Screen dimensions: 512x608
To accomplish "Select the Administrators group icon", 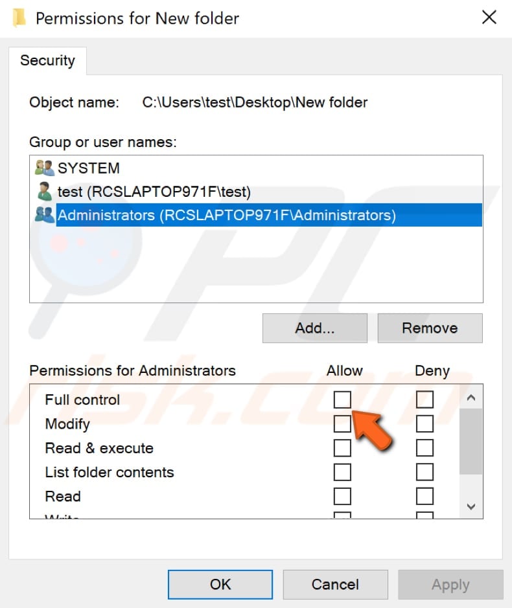I will point(44,215).
